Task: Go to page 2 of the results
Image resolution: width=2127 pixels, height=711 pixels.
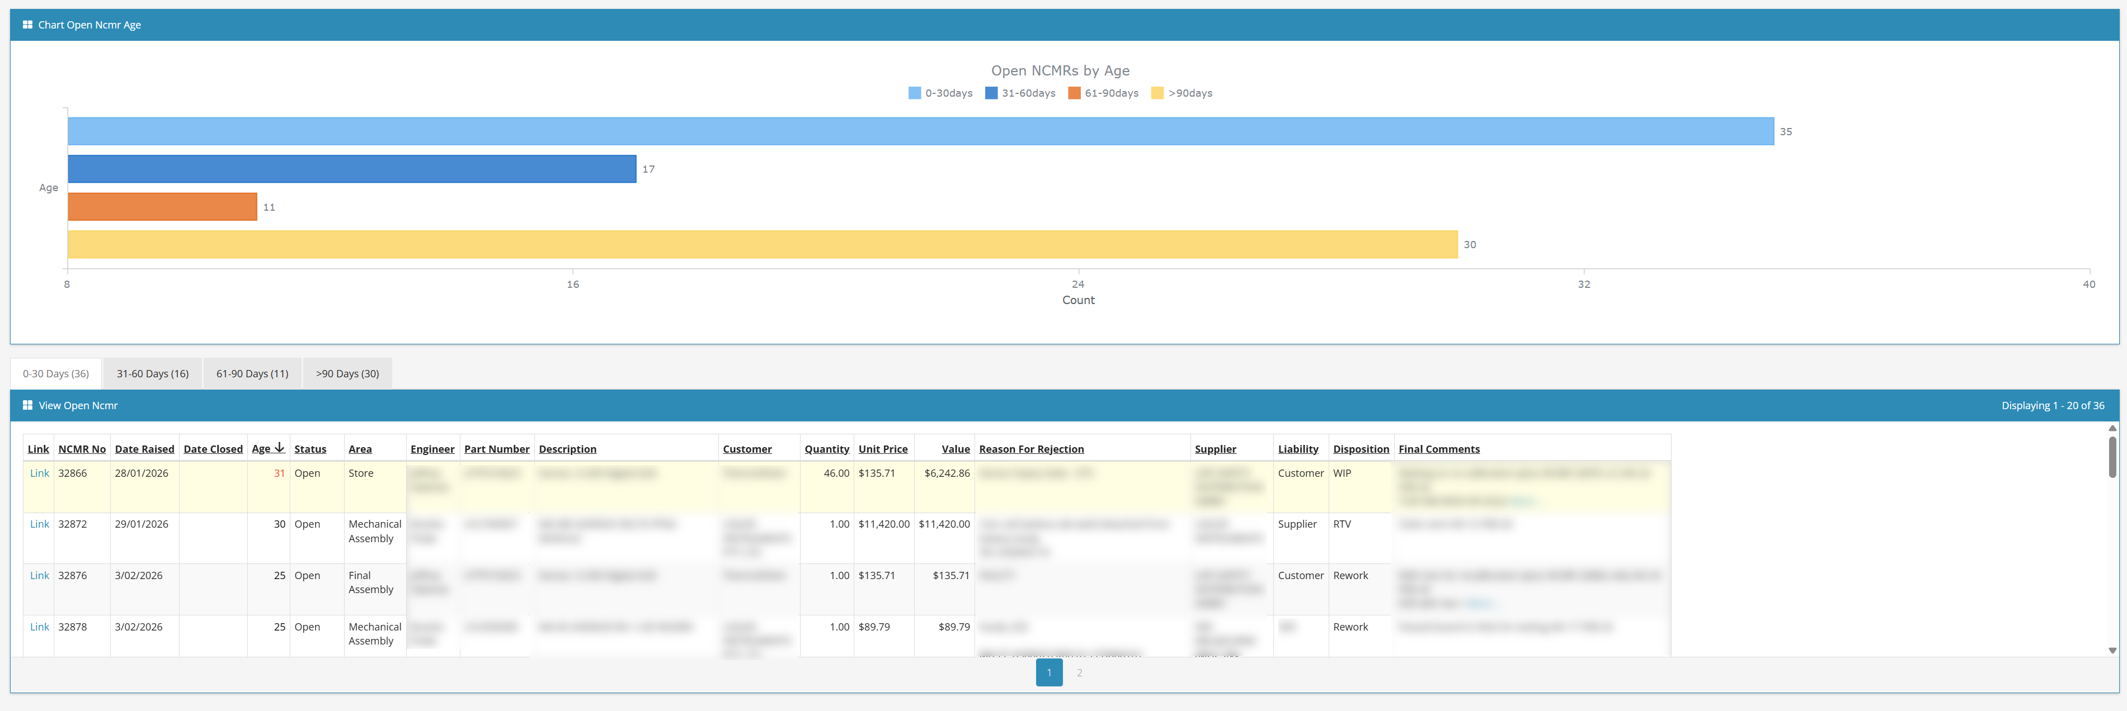Action: pos(1079,672)
